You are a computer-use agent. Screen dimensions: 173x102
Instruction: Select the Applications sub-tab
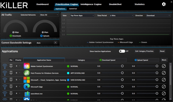coord(60,9)
